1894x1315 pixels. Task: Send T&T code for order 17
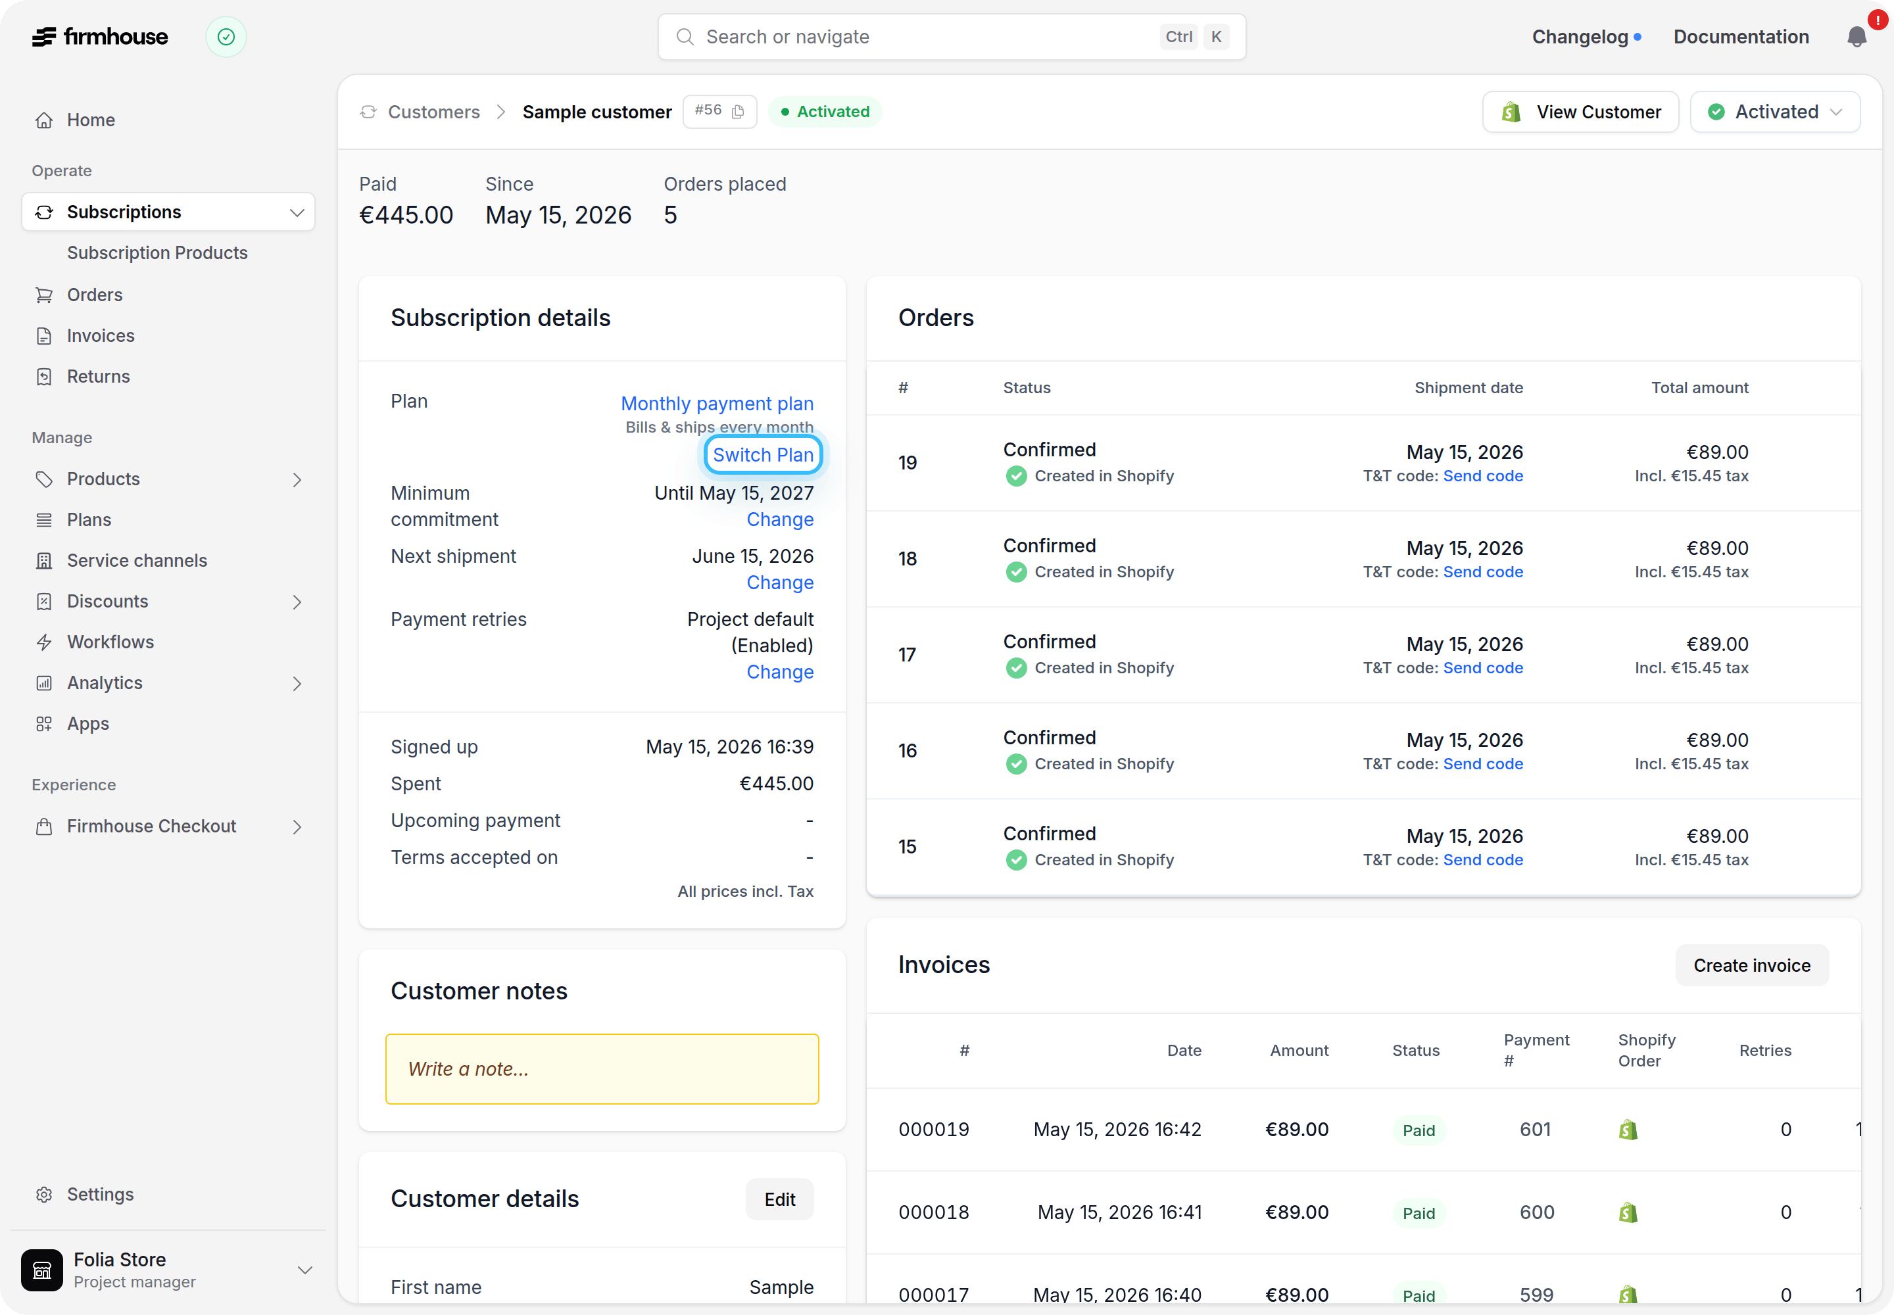[x=1483, y=668]
